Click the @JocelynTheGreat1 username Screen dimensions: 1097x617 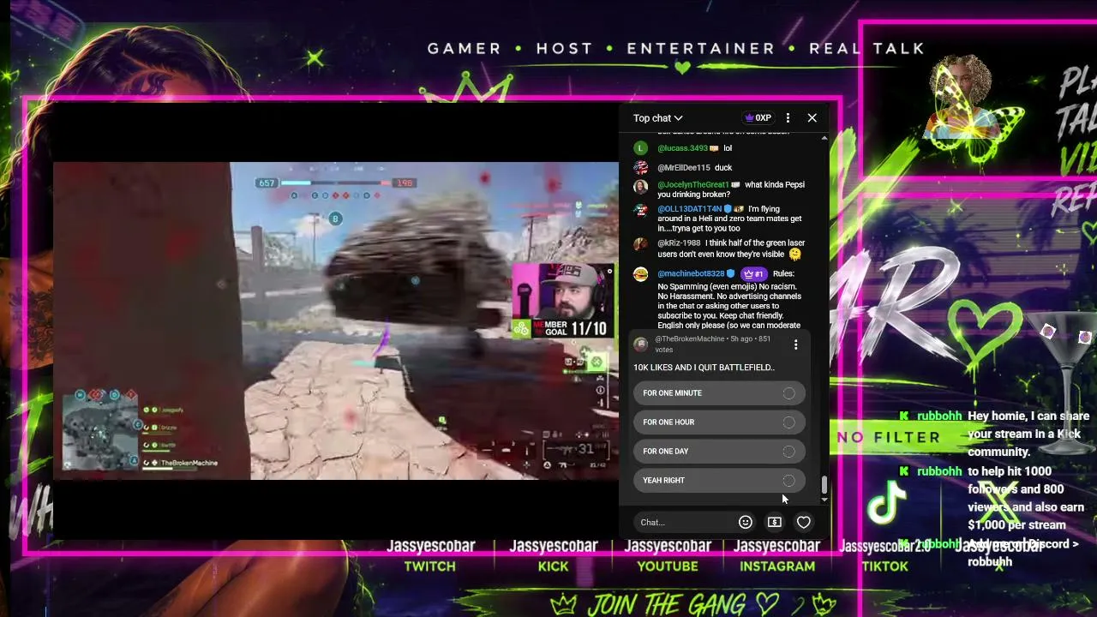pos(693,185)
